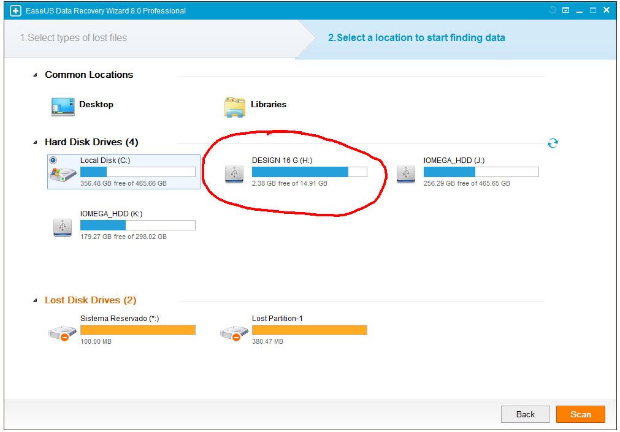The width and height of the screenshot is (620, 432).
Task: Click the Sistema Reservado (*:) name text
Action: click(120, 319)
